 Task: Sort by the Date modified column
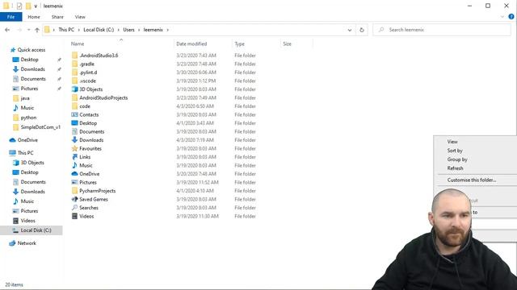click(x=191, y=43)
